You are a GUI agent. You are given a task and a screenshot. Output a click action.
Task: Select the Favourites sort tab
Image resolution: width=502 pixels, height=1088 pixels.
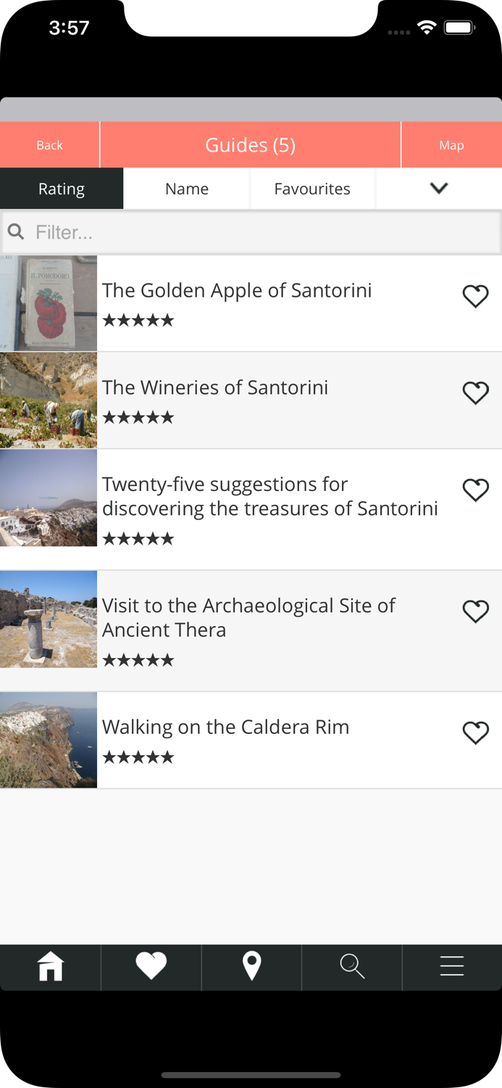pyautogui.click(x=312, y=188)
